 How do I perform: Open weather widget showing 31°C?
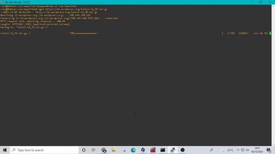[228, 150]
